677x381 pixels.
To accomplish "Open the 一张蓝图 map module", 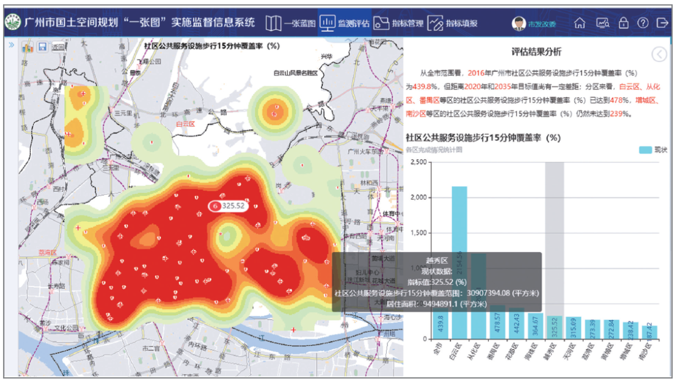I will tap(290, 23).
